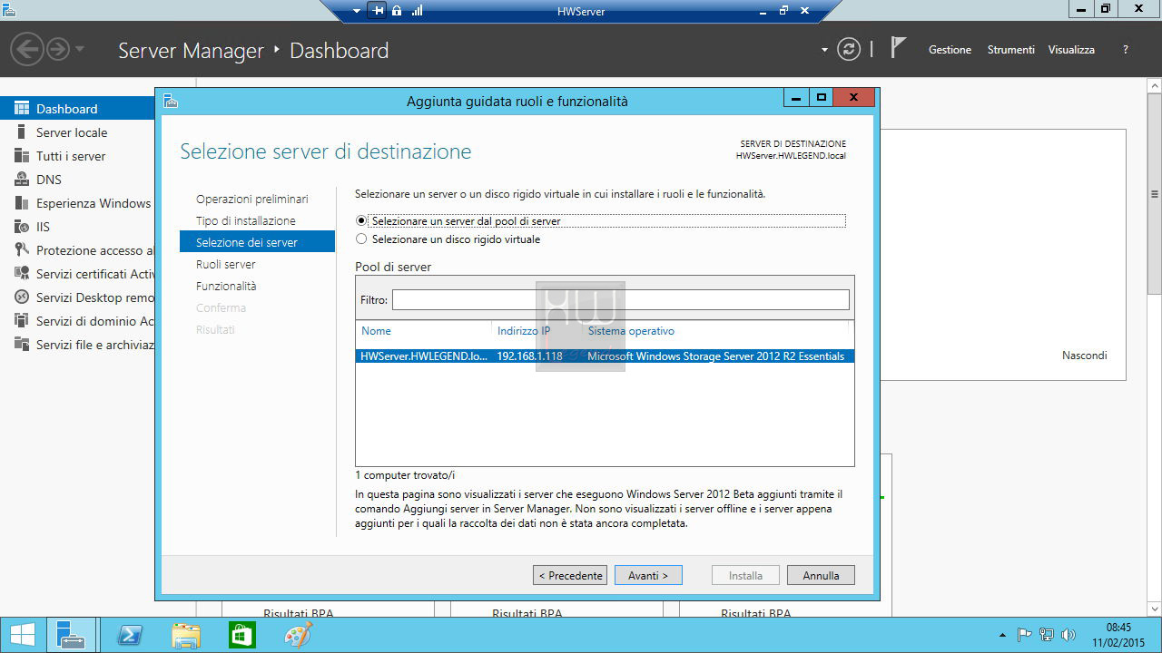Click the DNS icon in the sidebar

(x=21, y=180)
